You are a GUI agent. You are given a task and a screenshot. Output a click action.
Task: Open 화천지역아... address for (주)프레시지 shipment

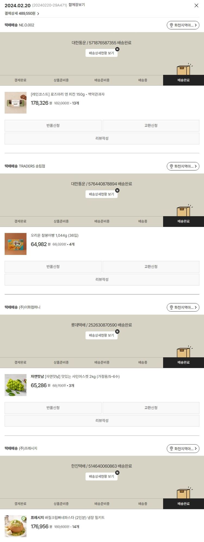point(183,449)
